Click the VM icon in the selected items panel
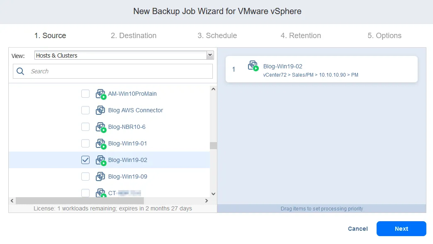This screenshot has width=433, height=244. pyautogui.click(x=253, y=66)
